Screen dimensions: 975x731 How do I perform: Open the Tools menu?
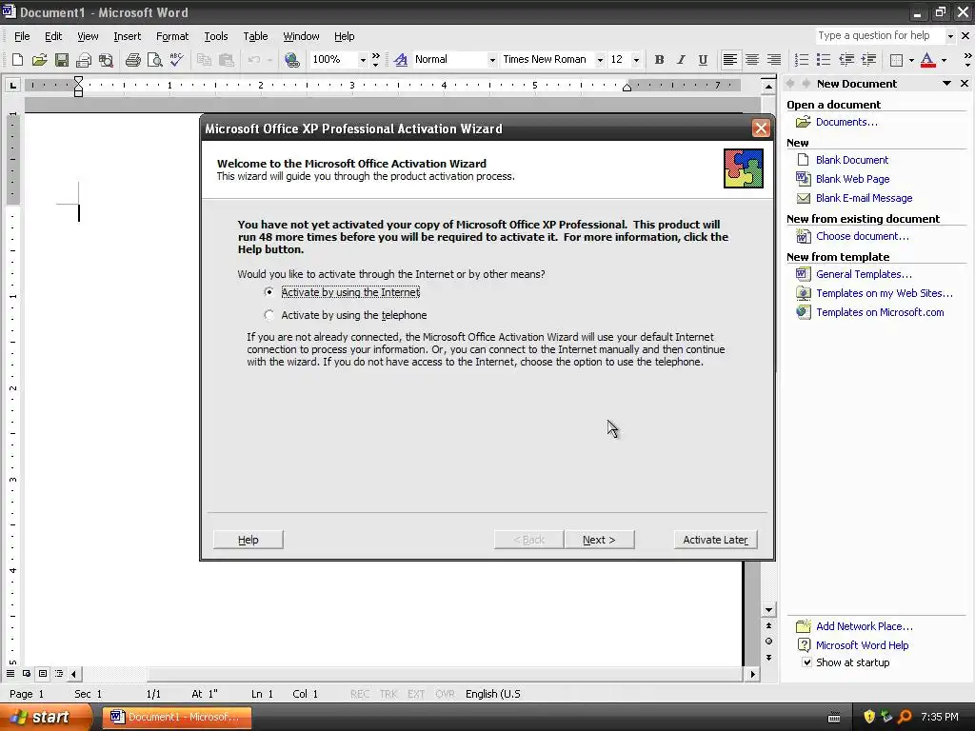(216, 36)
